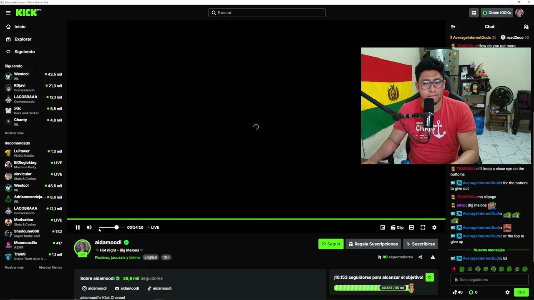Click the aidamoodi Stream browser tab
534x300 pixels.
tap(25, 2)
